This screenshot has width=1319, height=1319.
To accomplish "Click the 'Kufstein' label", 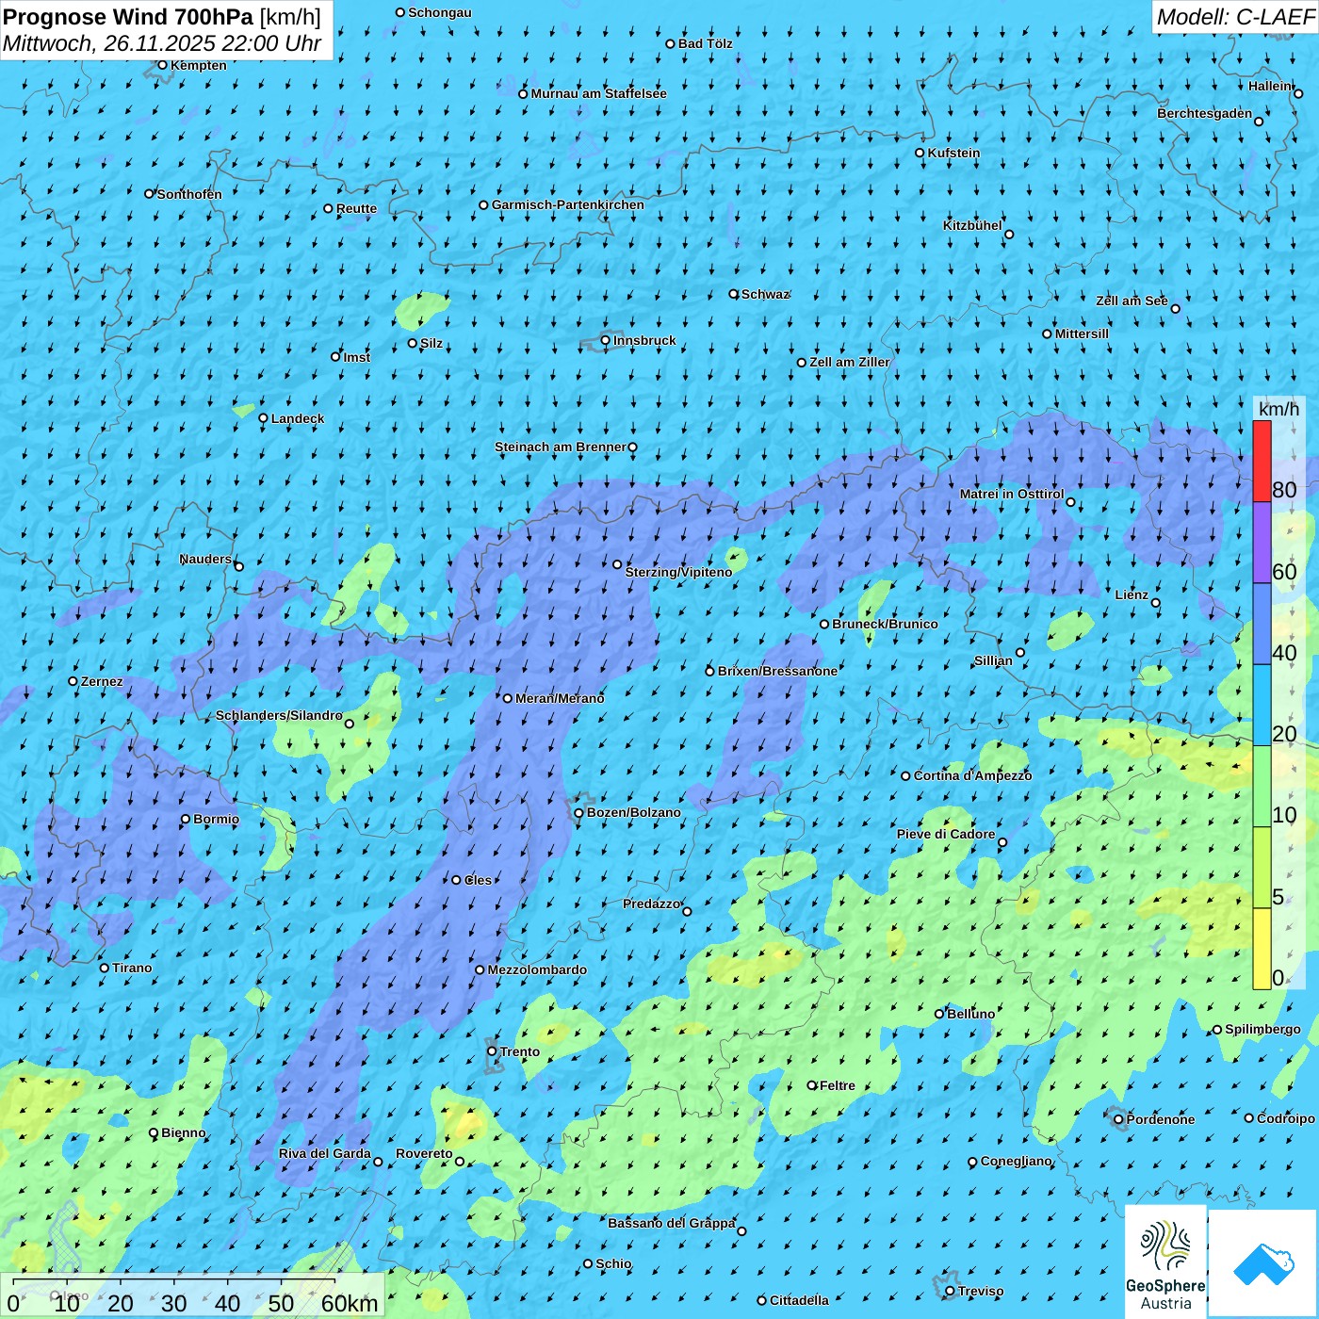I will click(953, 153).
